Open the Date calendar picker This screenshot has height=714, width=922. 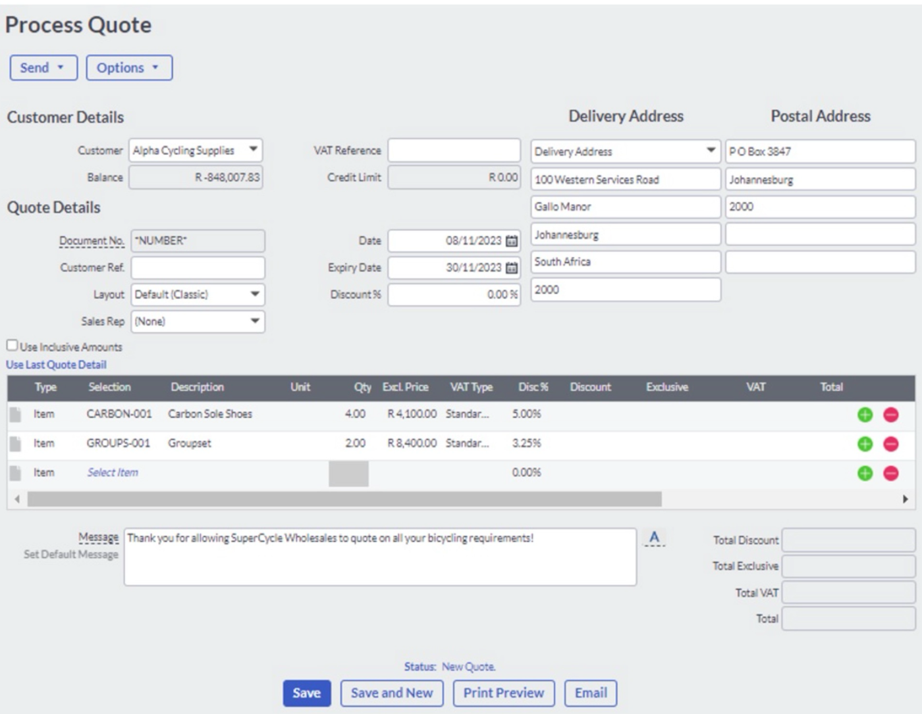click(x=512, y=241)
